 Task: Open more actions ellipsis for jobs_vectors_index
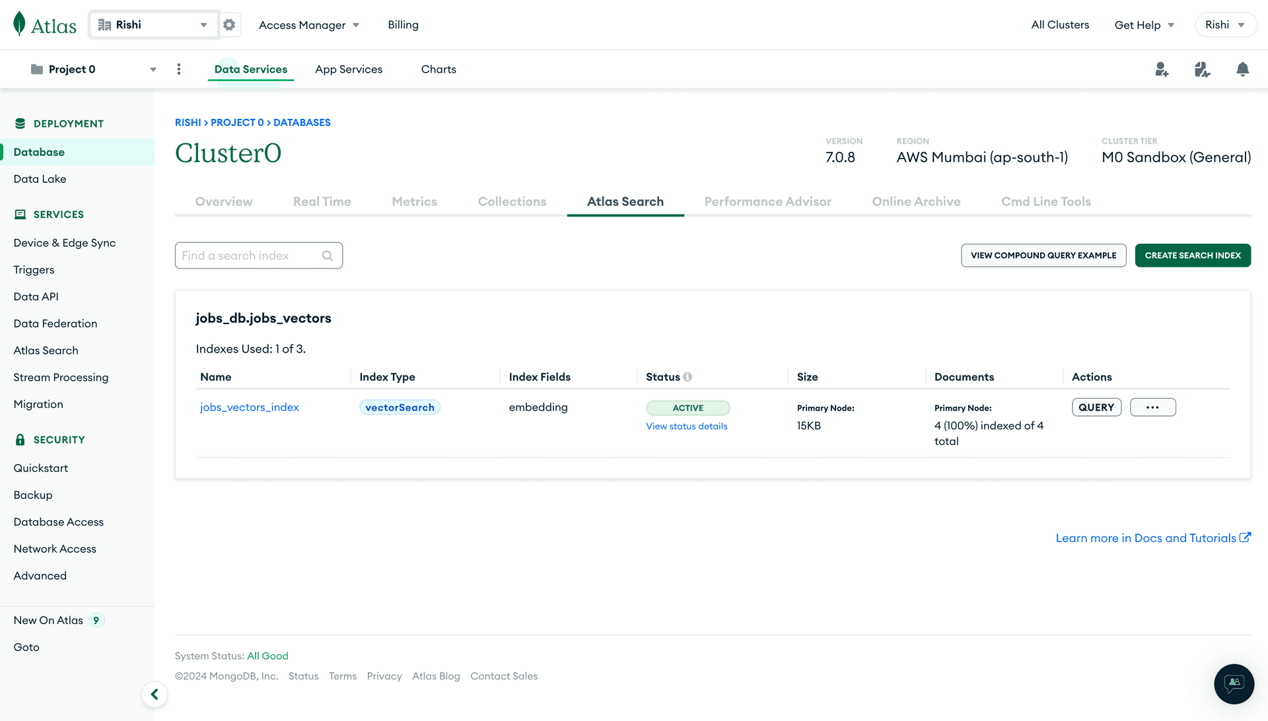[x=1152, y=407]
